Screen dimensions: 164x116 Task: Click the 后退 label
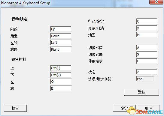tap(14, 36)
